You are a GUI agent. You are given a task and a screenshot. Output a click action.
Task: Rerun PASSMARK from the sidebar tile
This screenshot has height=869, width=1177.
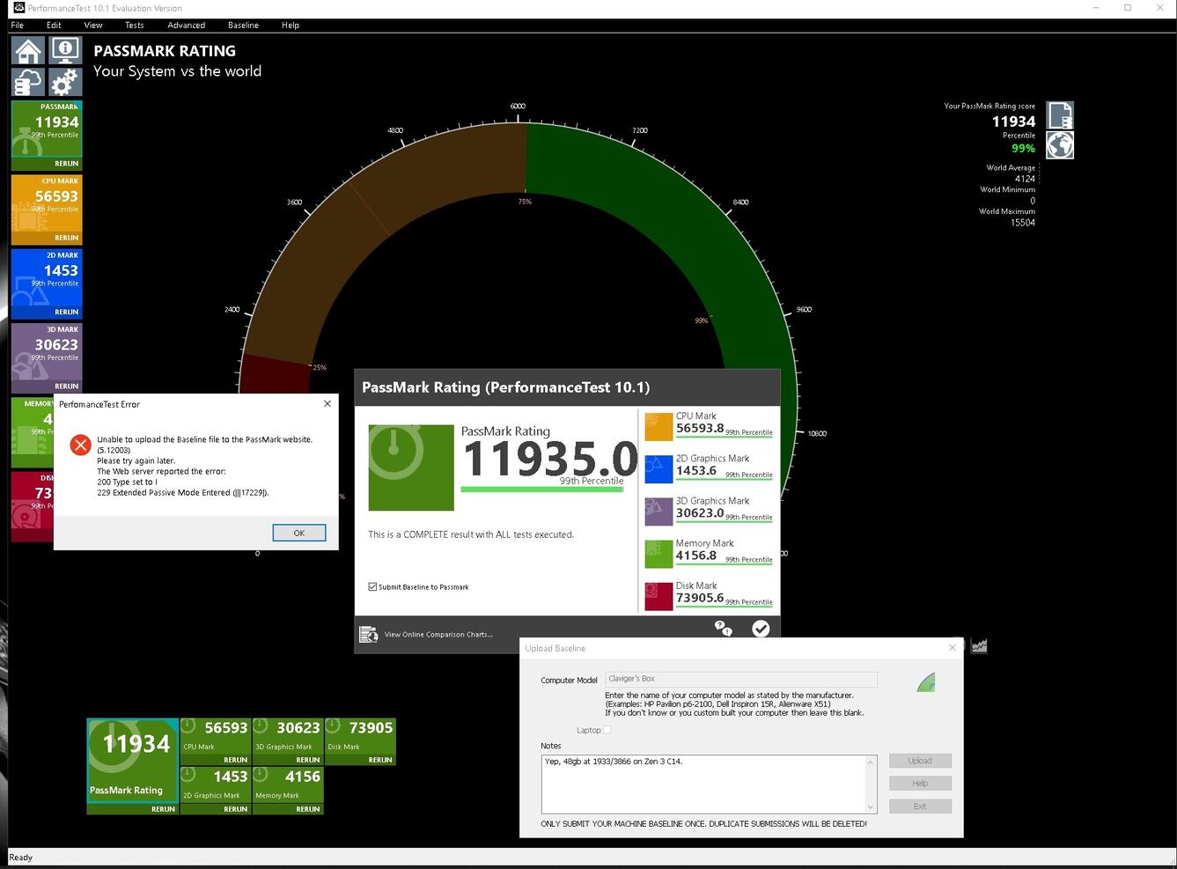tap(67, 164)
